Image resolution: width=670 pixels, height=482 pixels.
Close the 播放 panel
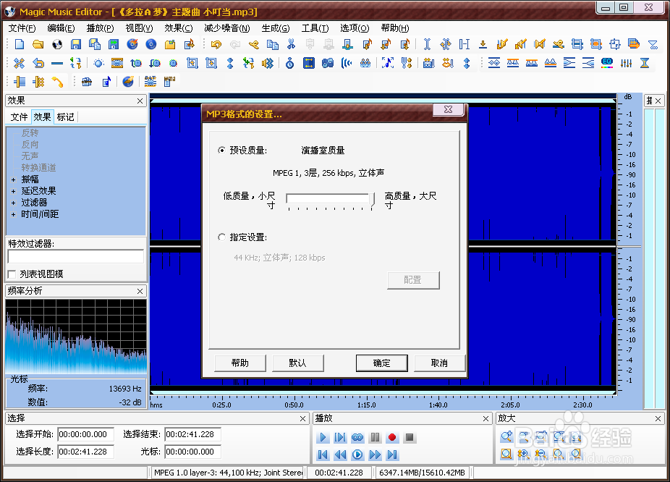pos(485,419)
